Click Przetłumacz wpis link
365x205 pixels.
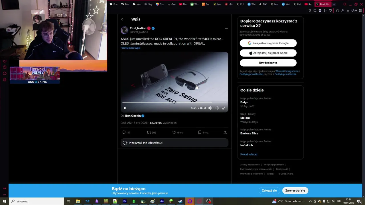point(130,48)
